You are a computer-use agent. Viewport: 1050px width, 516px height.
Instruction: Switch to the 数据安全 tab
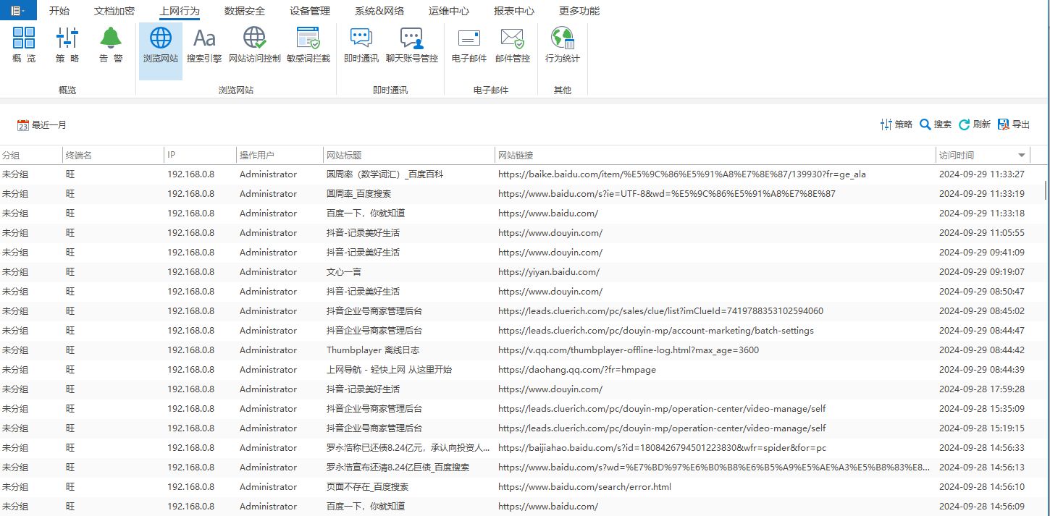pos(245,11)
